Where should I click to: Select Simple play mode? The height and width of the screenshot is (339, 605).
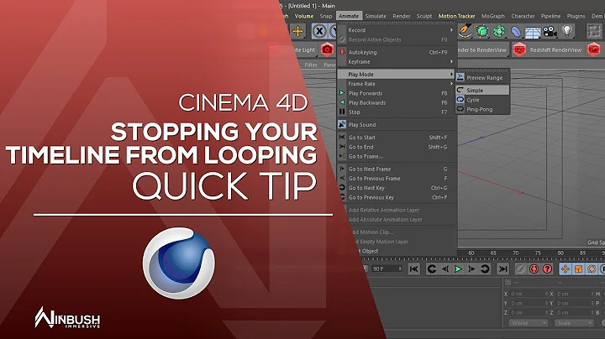pyautogui.click(x=482, y=90)
